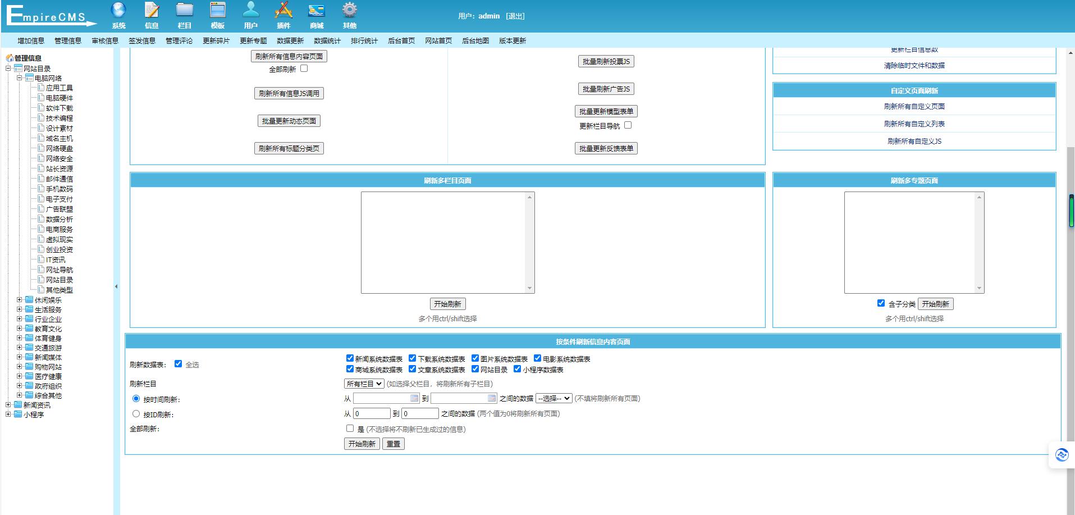
Task: Switch to the 数据统计 menu item
Action: (x=327, y=40)
